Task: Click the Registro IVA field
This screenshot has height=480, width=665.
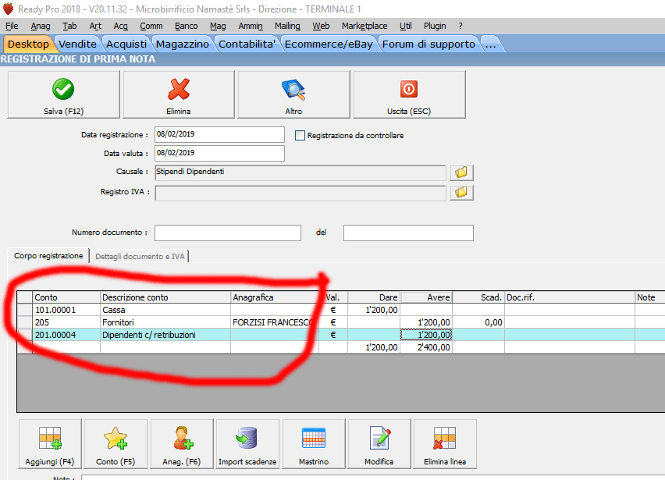Action: click(x=300, y=193)
